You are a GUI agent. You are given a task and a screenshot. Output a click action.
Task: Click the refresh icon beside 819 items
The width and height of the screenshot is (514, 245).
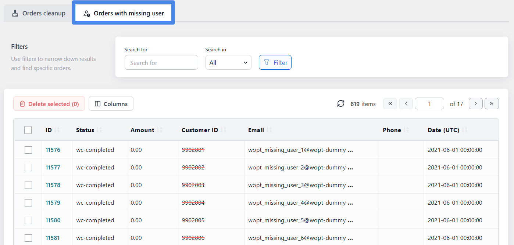coord(341,104)
